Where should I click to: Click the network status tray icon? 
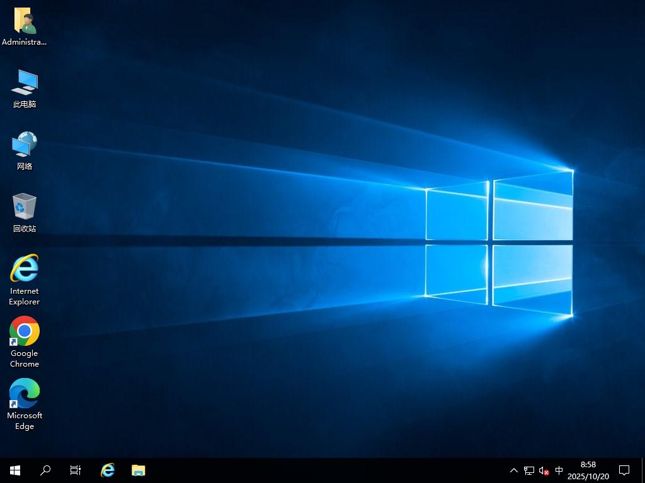click(x=529, y=470)
